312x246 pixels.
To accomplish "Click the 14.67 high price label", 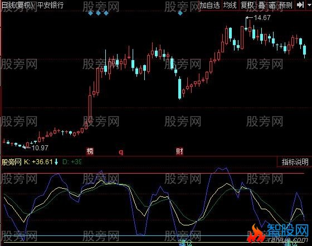I will (x=262, y=18).
